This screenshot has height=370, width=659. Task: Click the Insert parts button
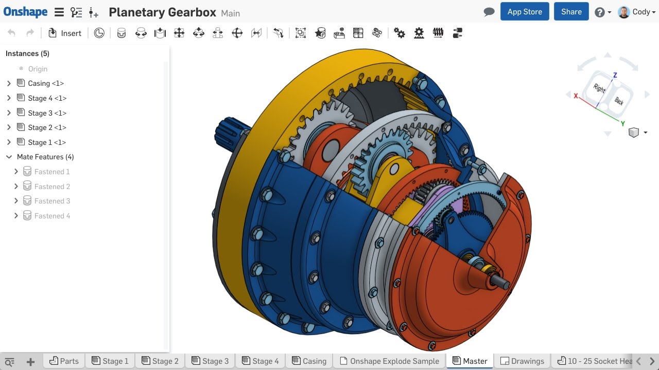click(x=65, y=33)
